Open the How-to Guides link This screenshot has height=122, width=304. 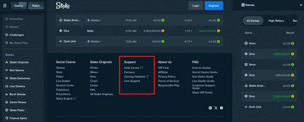tap(202, 68)
